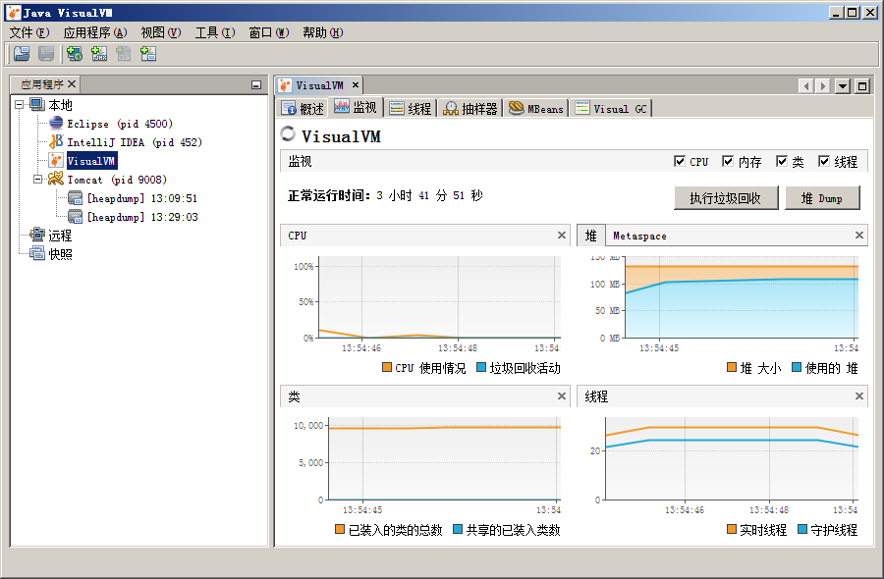
Task: Open the 工具 menu
Action: point(215,32)
